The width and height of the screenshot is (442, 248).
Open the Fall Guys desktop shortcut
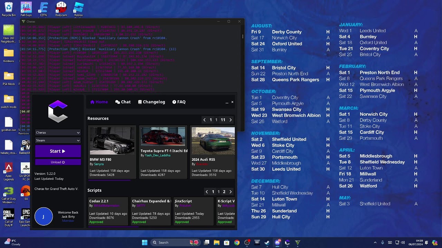[26, 9]
